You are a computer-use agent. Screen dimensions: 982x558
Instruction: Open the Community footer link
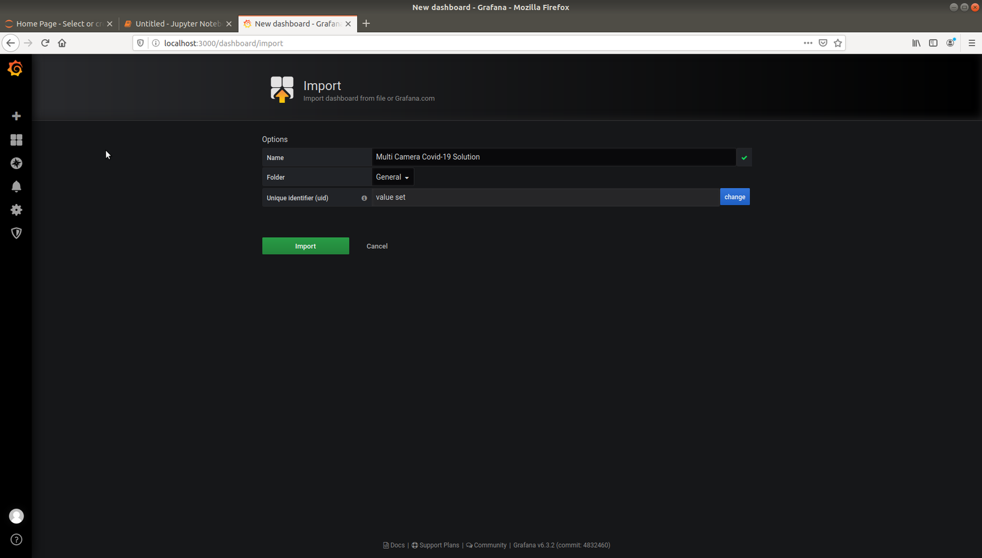coord(486,545)
